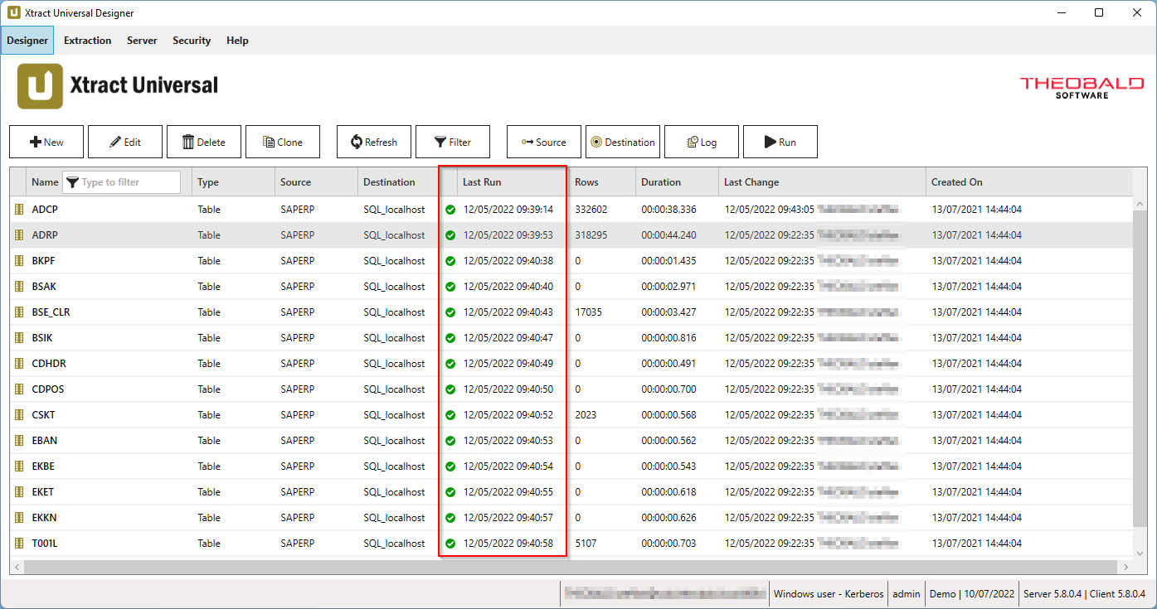Sort by the Duration column header

point(677,182)
